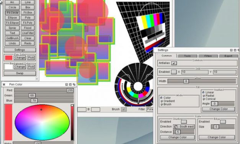
Task: Select the Fil.Circle tool
Action: click(12, 13)
